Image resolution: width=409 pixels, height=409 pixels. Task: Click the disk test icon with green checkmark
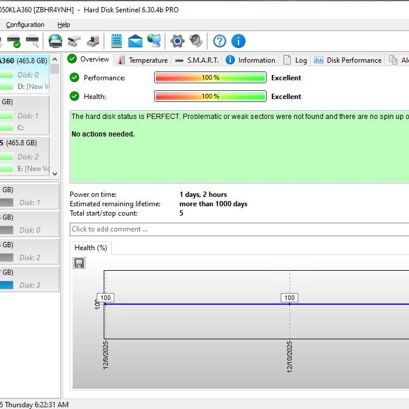click(13, 41)
